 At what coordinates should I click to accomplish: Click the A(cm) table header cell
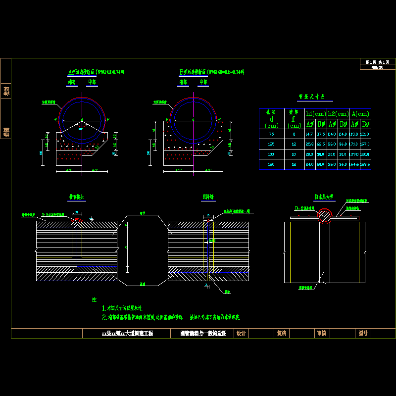360,113
